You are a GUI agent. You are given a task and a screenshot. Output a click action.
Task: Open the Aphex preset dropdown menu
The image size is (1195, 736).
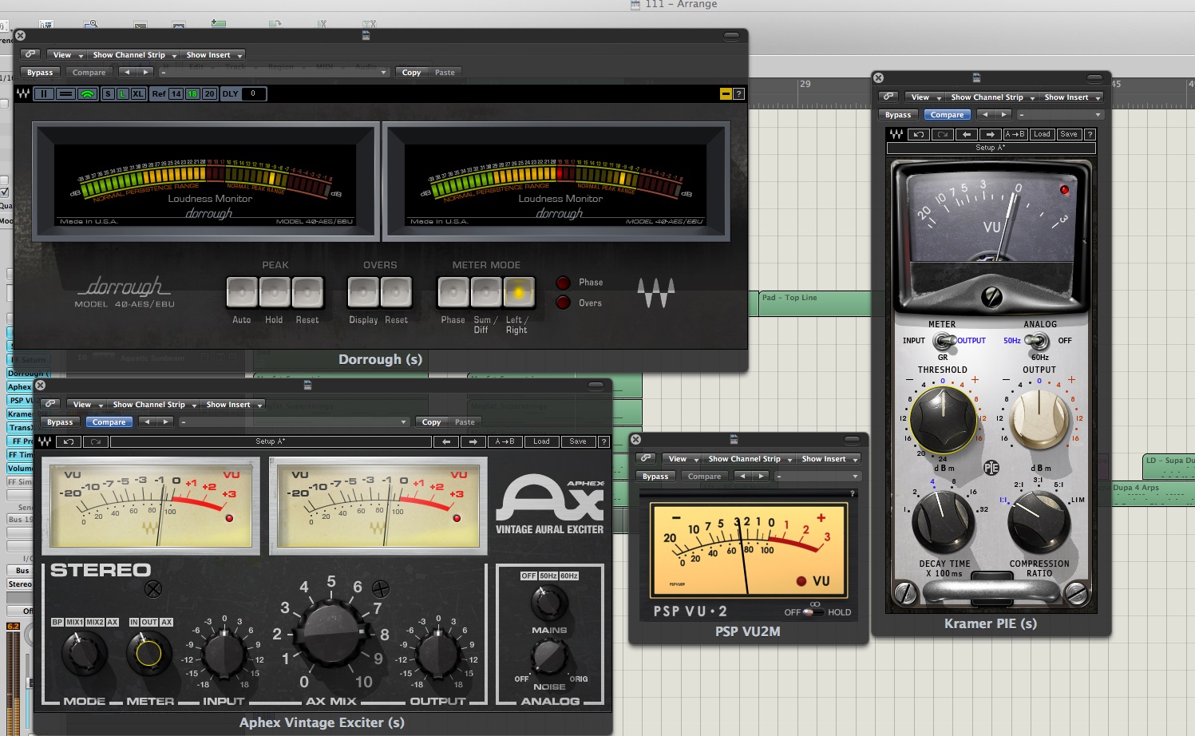(294, 422)
